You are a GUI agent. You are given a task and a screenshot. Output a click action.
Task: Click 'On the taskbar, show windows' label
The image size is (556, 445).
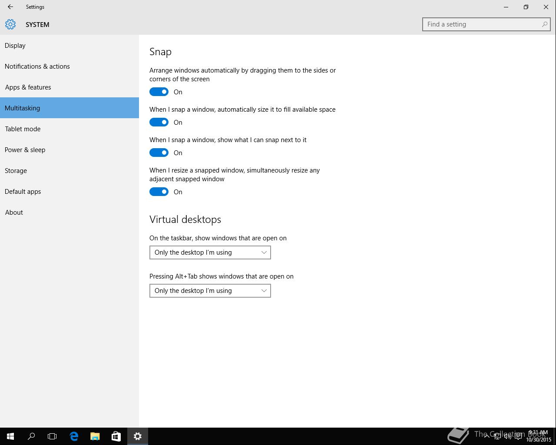click(x=218, y=238)
